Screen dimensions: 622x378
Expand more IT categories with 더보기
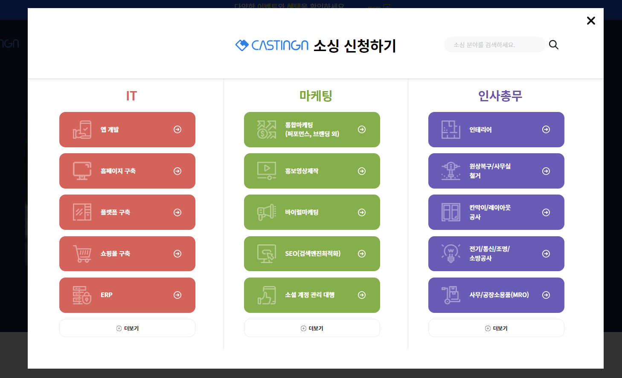click(127, 328)
